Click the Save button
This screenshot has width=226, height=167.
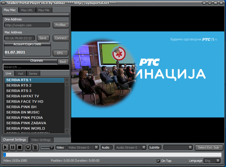(x=43, y=38)
